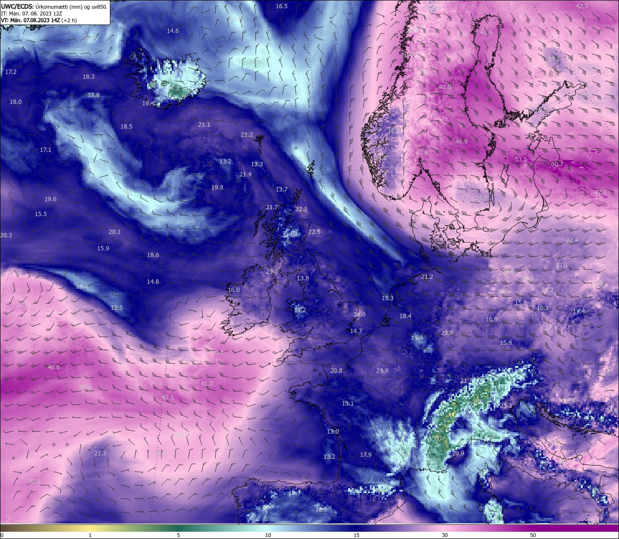The height and width of the screenshot is (539, 619).
Task: Click the color scale tick label '10'
Action: 268,535
